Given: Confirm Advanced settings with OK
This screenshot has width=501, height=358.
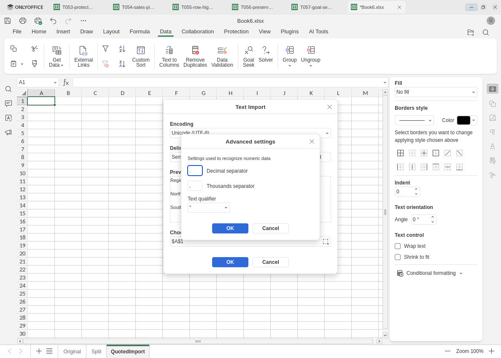Looking at the screenshot, I should click(230, 228).
